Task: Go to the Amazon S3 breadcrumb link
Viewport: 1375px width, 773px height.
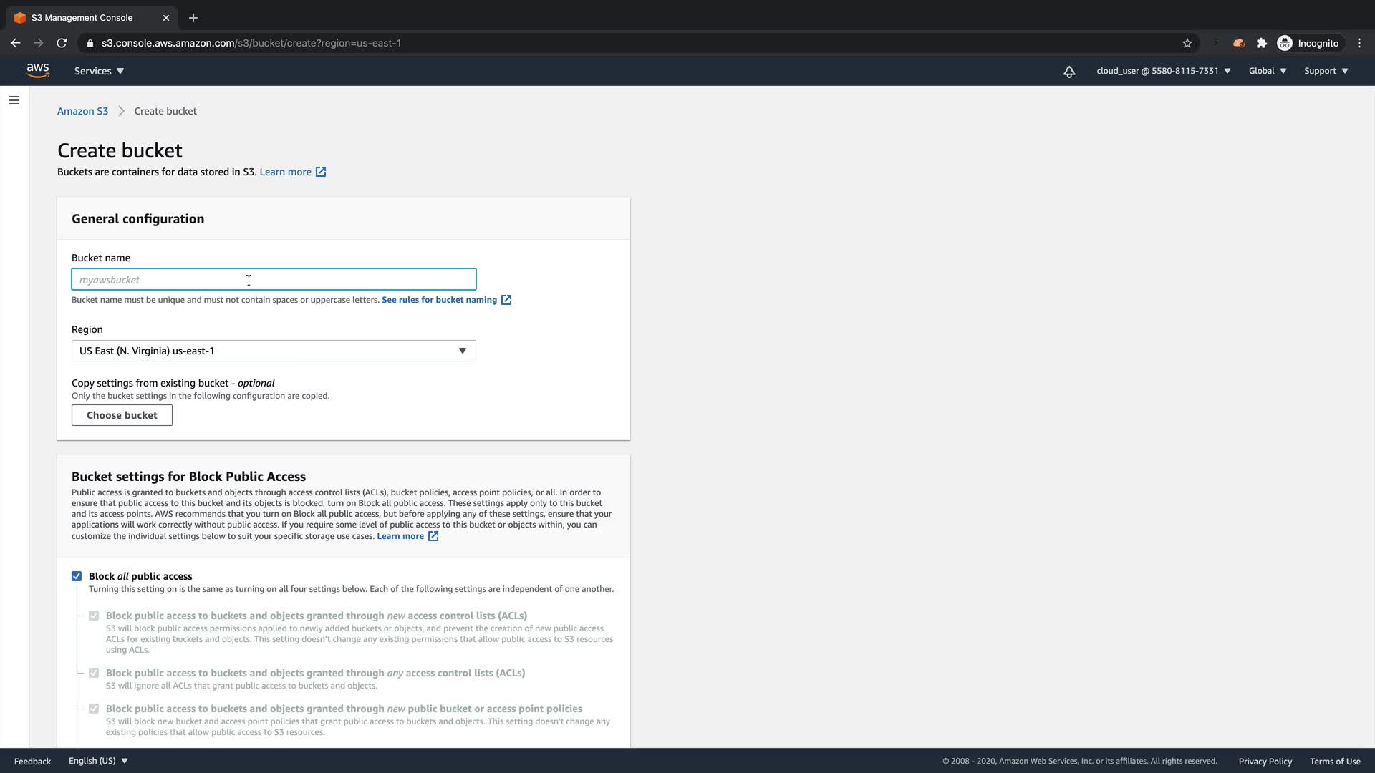Action: point(82,111)
